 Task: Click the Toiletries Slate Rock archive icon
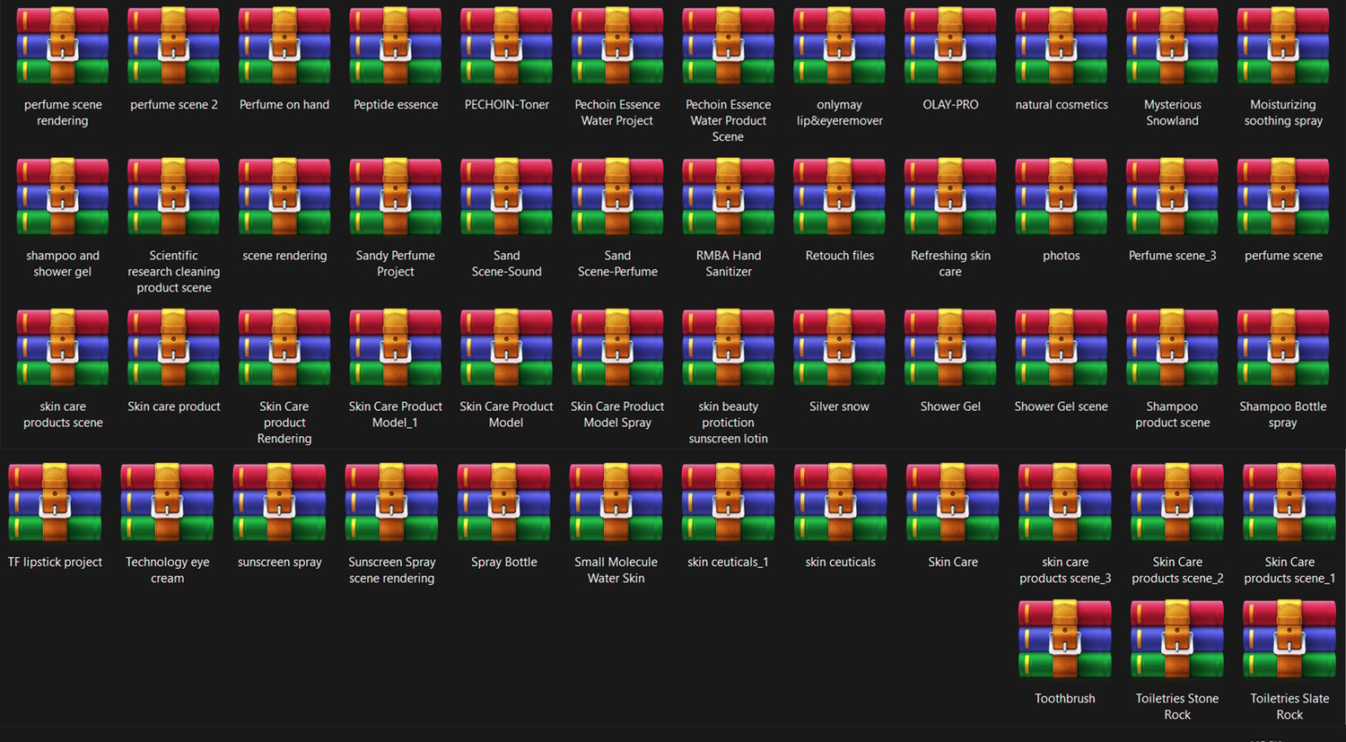(1289, 639)
